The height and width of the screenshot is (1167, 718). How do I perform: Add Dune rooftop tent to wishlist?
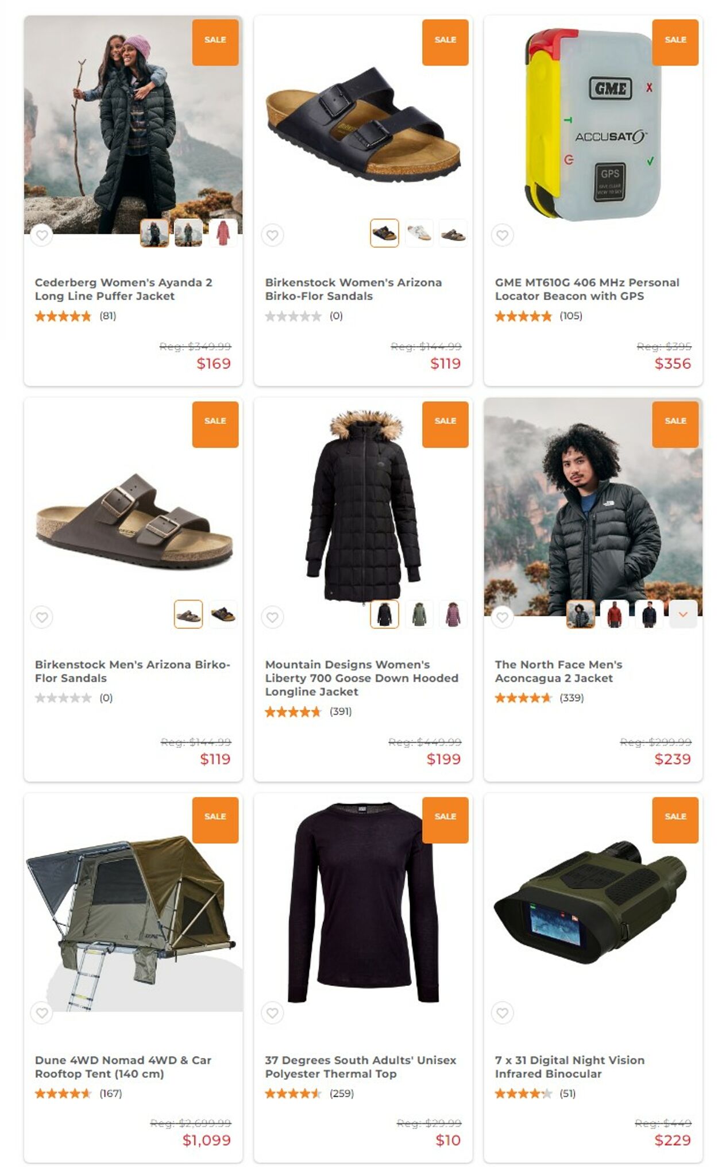[42, 1012]
